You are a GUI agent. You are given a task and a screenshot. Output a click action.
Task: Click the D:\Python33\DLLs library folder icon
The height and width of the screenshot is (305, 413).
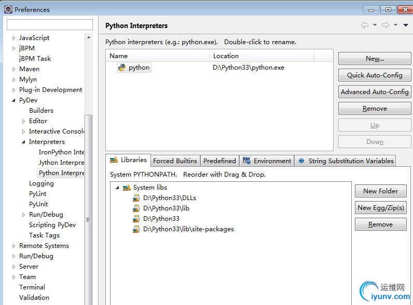point(136,198)
